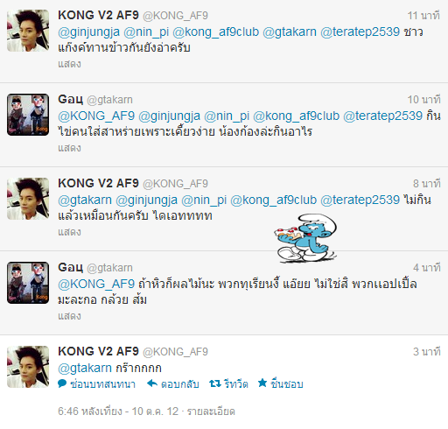The width and height of the screenshot is (448, 429).
Task: Expand the 8-minute KONG tweet via แสดง
Action: (x=69, y=232)
